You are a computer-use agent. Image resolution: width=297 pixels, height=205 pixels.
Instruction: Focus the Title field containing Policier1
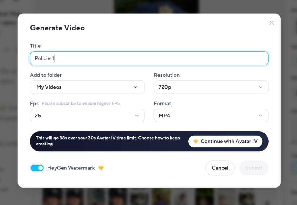coord(149,58)
